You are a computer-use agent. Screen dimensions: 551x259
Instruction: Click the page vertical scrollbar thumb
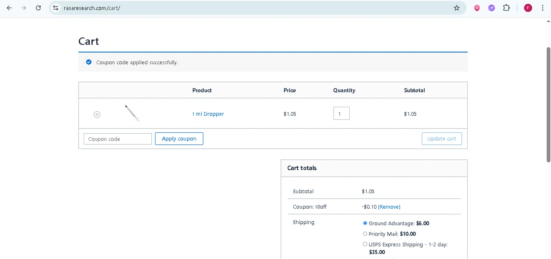(x=548, y=104)
